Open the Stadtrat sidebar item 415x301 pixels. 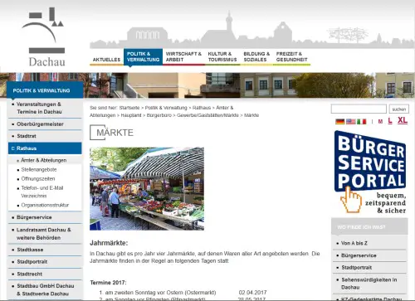click(45, 136)
